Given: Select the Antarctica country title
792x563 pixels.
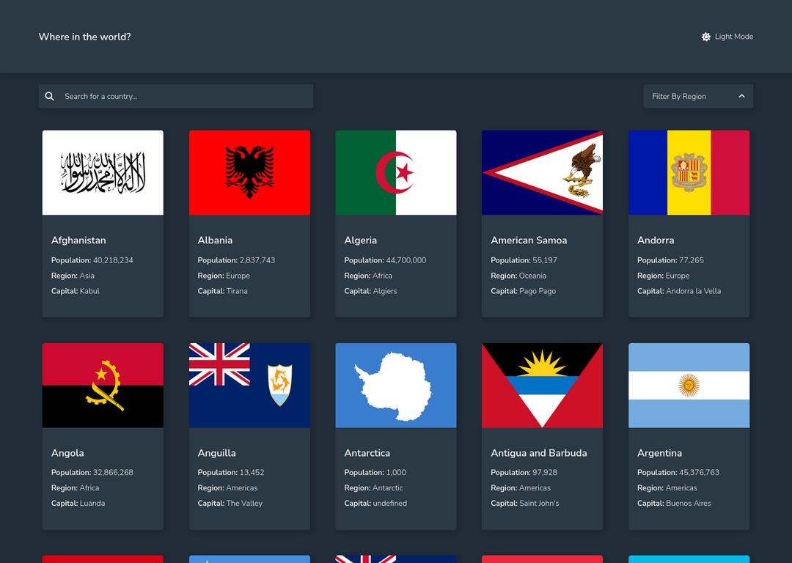Looking at the screenshot, I should [x=367, y=453].
